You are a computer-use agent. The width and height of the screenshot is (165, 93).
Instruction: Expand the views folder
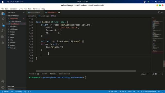point(12,37)
